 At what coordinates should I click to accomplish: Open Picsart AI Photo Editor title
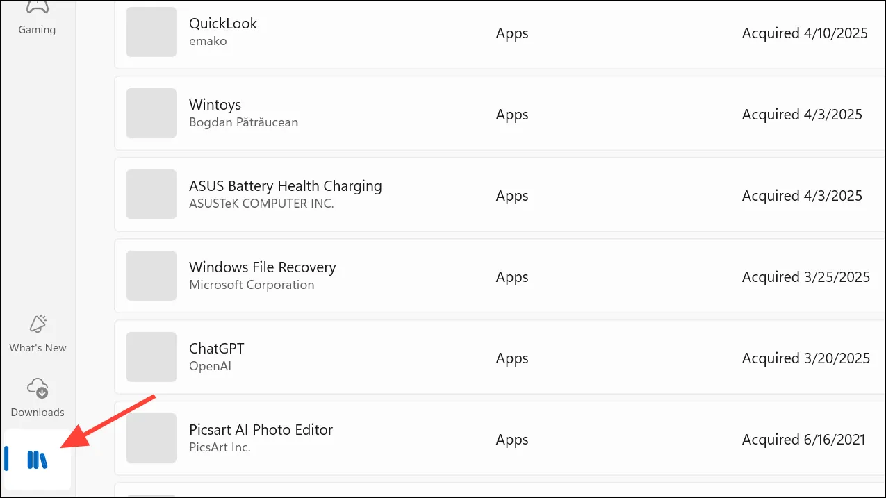[x=261, y=430]
